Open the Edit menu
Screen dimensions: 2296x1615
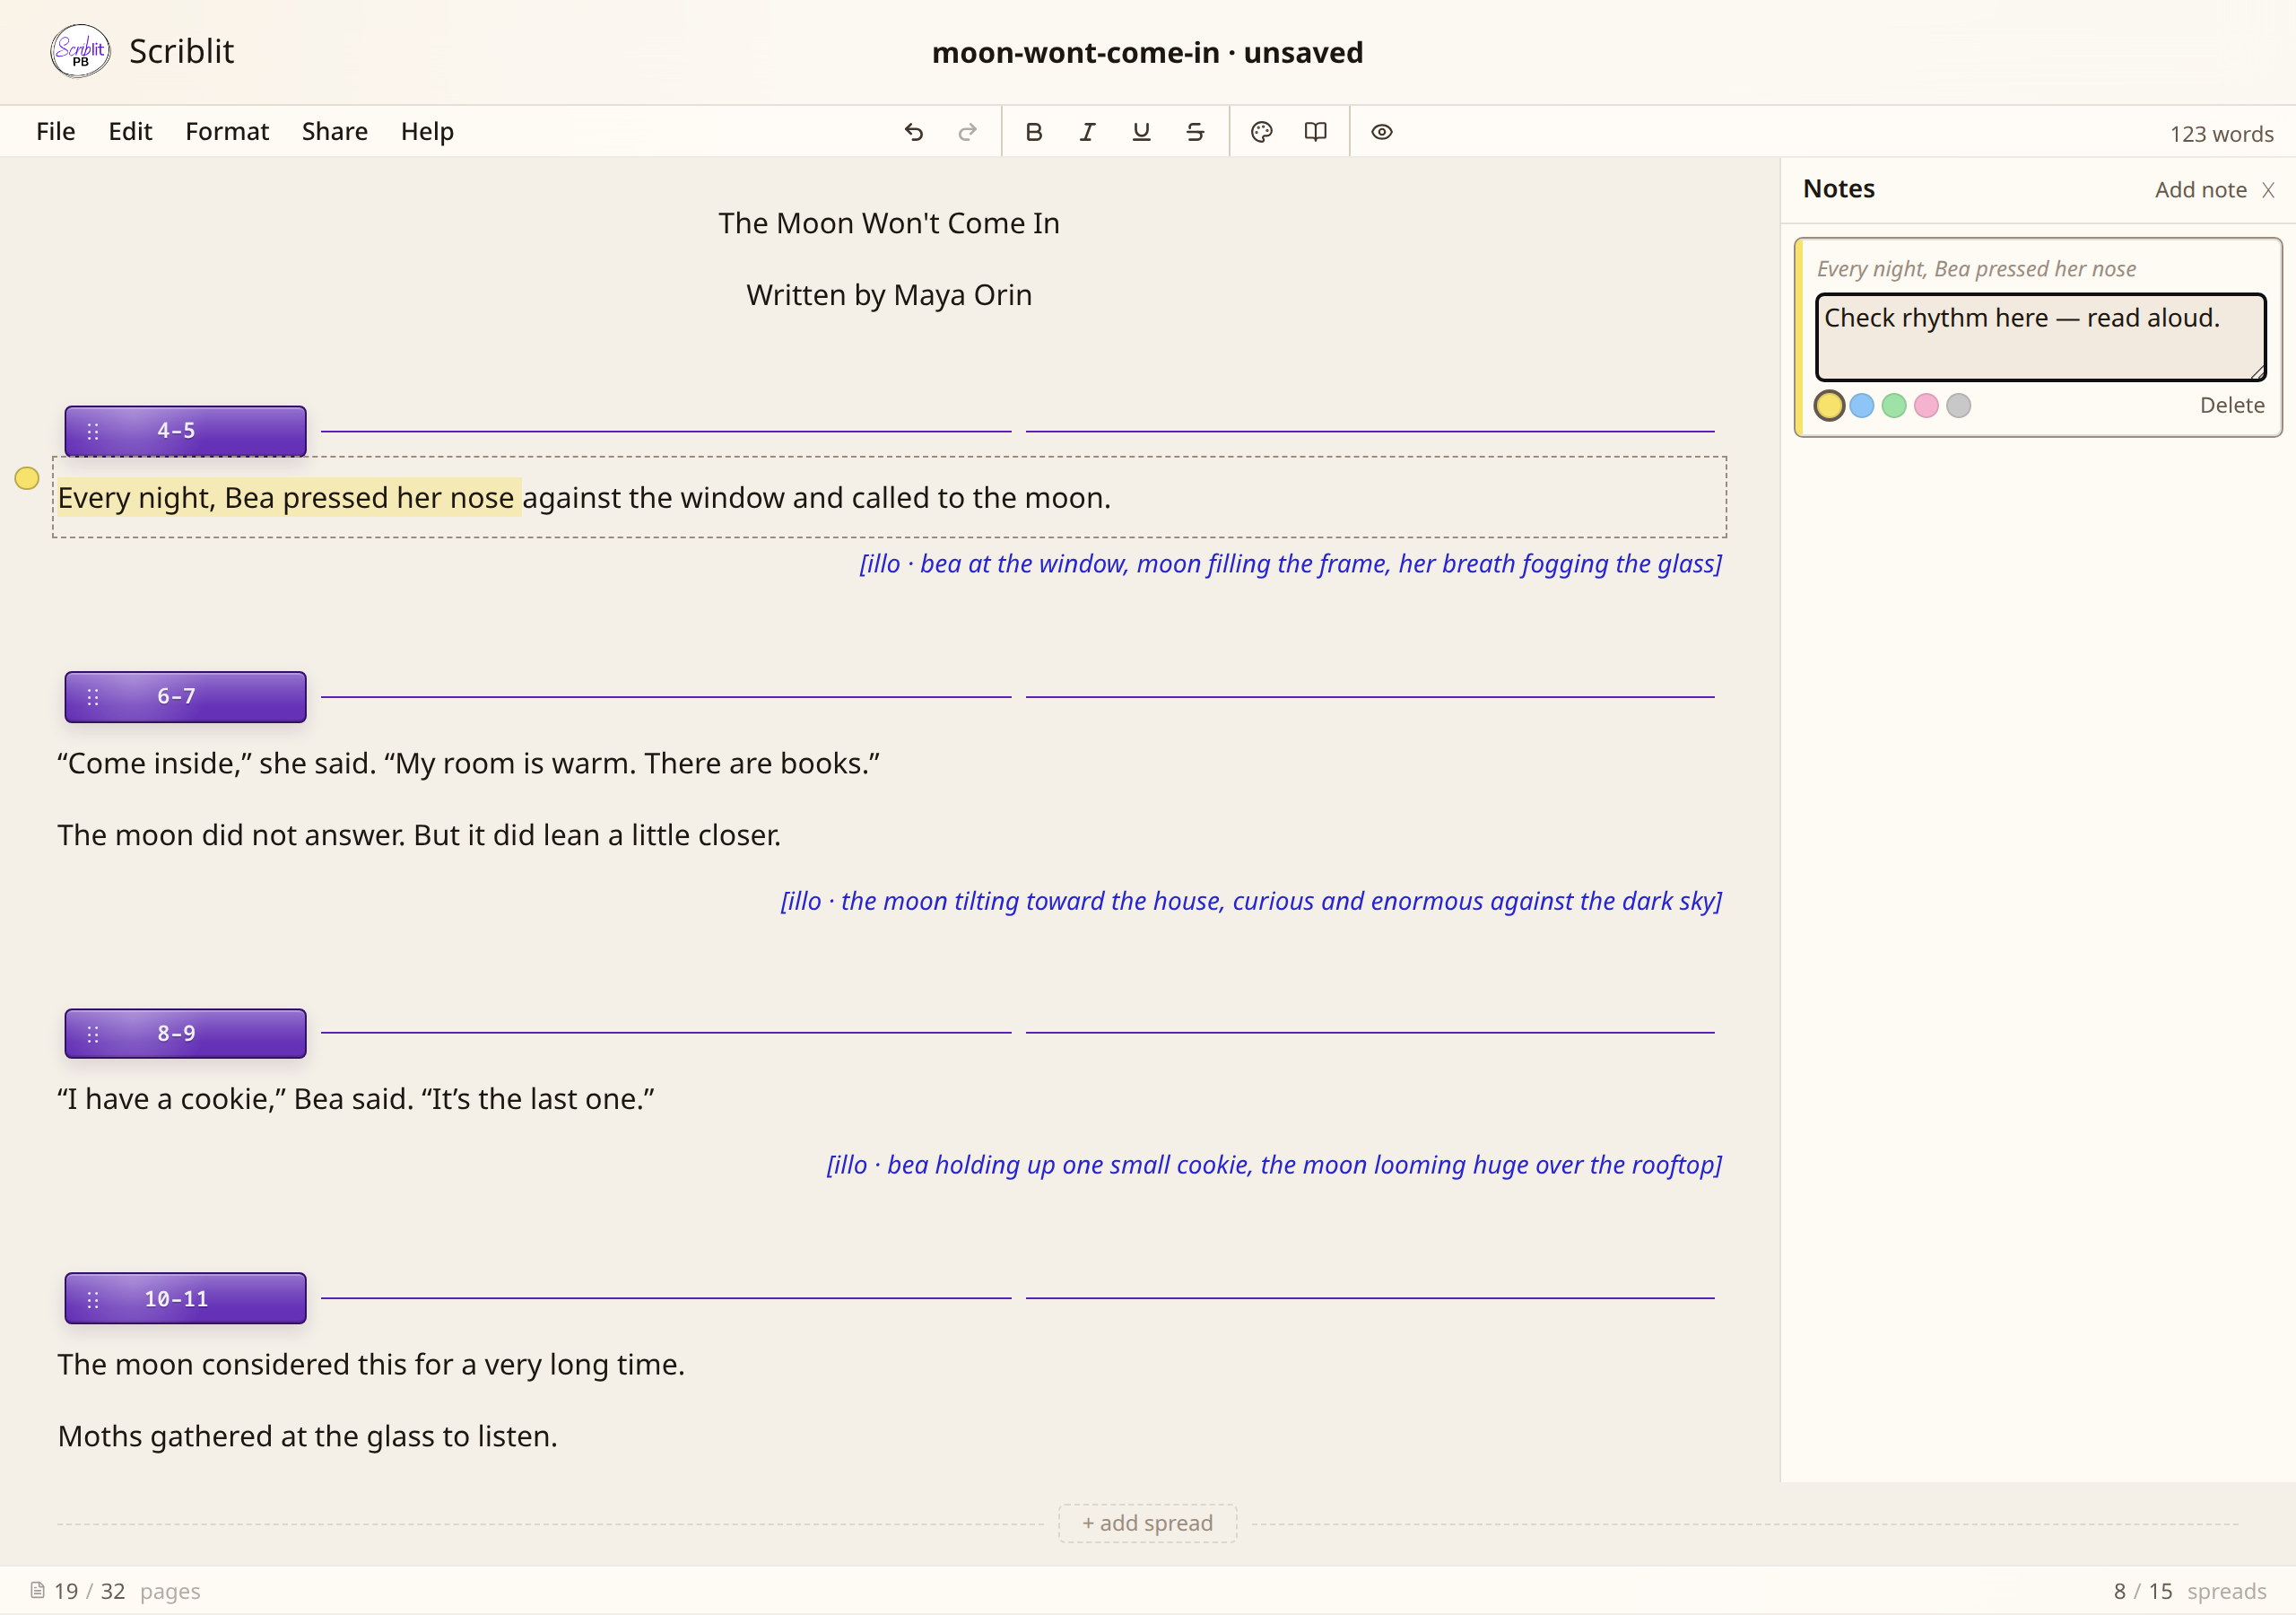pos(130,131)
